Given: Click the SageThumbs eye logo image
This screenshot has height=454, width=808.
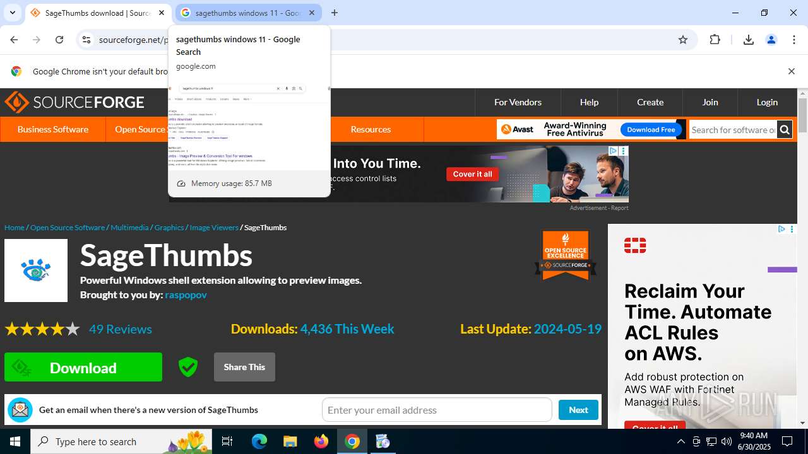Looking at the screenshot, I should [x=36, y=271].
